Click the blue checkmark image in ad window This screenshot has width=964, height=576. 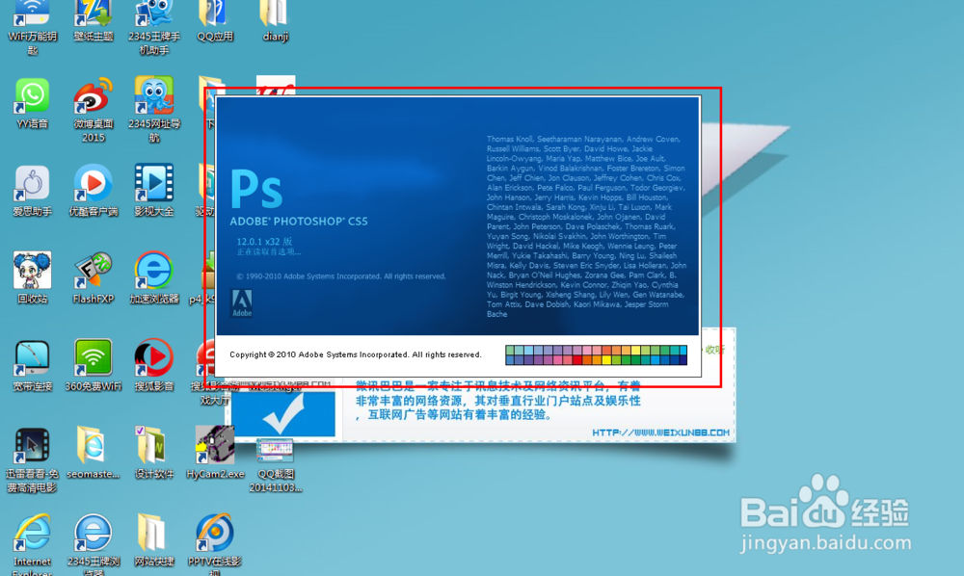[x=284, y=414]
